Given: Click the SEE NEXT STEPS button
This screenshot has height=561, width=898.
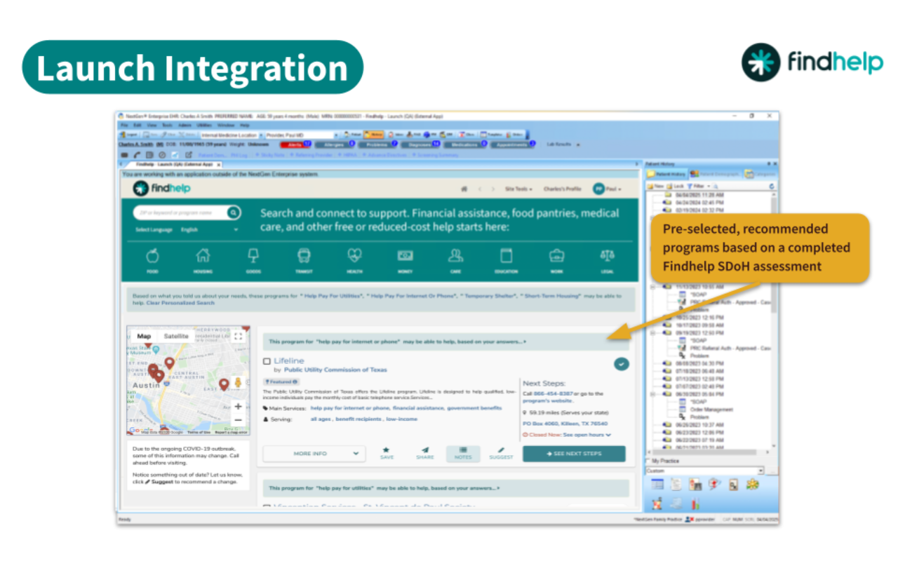Looking at the screenshot, I should click(x=573, y=454).
